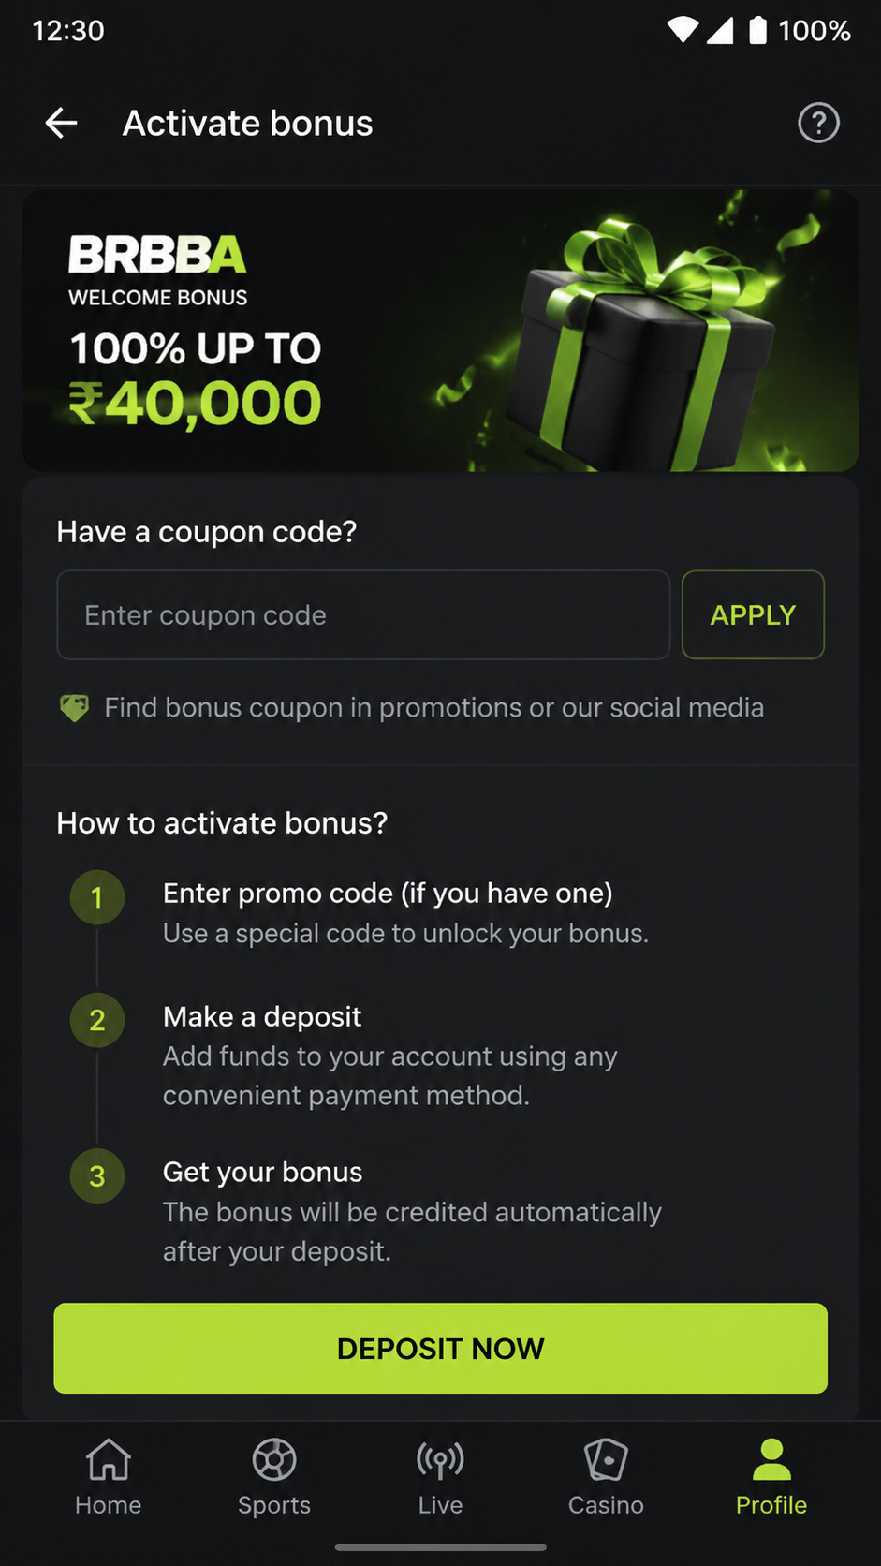Image resolution: width=881 pixels, height=1566 pixels.
Task: Click the DEPOSIT NOW button
Action: pos(440,1348)
